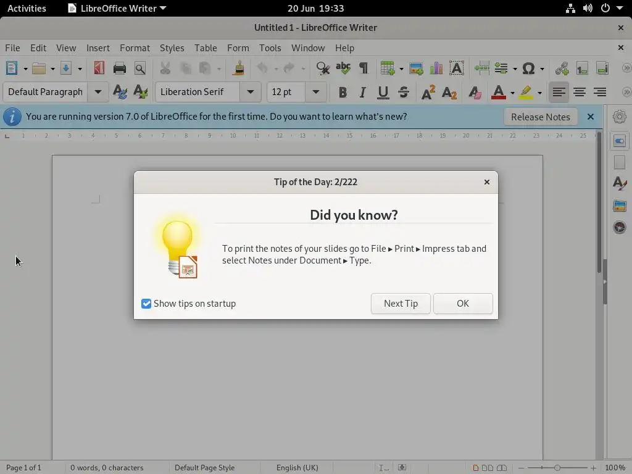Click the Insert Special Character omega icon

pos(528,68)
